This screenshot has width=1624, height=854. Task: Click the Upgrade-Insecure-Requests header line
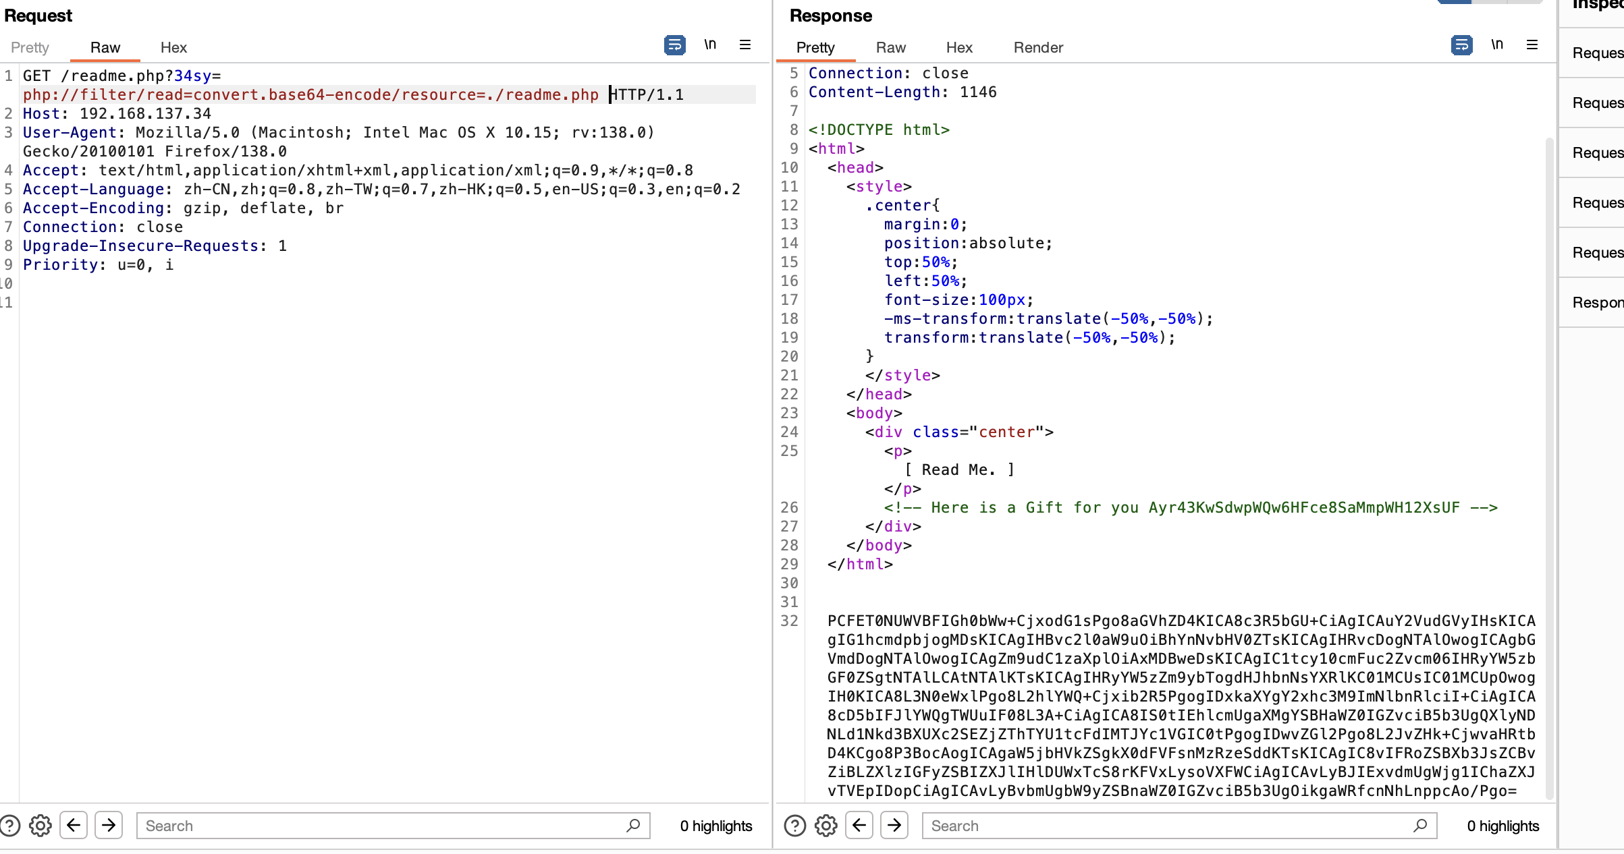click(x=155, y=246)
